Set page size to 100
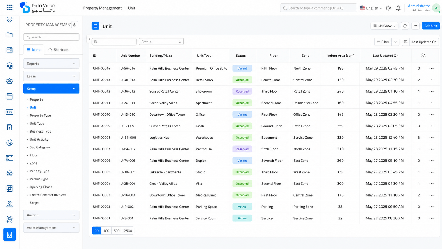The image size is (442, 249). tap(106, 231)
